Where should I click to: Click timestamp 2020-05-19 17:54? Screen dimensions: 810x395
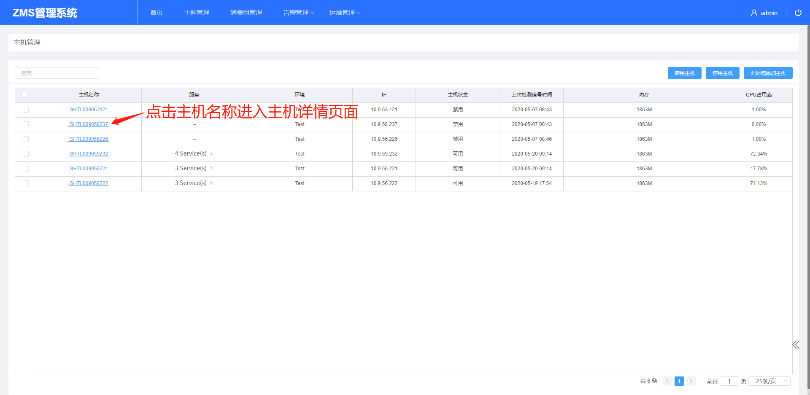pyautogui.click(x=532, y=183)
